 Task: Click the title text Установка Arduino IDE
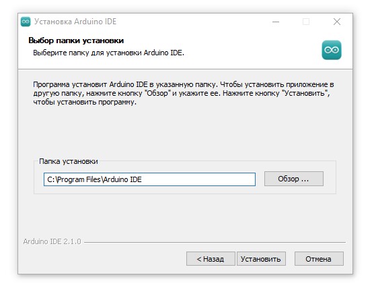pyautogui.click(x=75, y=22)
